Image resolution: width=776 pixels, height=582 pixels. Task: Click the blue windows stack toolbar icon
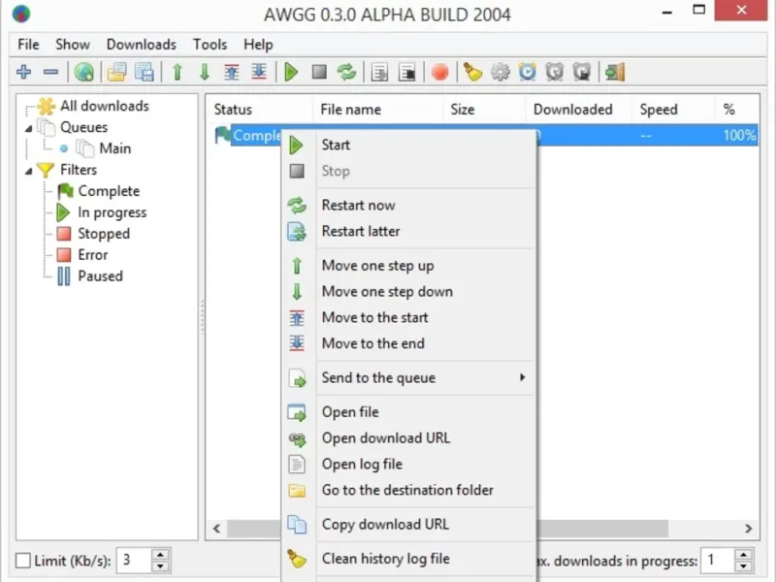point(145,72)
